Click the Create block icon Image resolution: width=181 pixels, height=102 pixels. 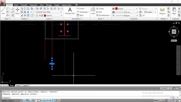[100, 9]
